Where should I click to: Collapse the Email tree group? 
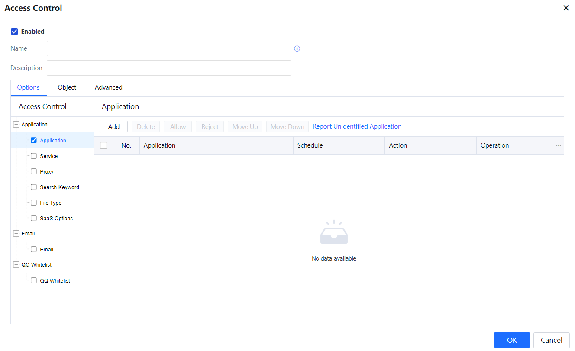click(x=16, y=234)
